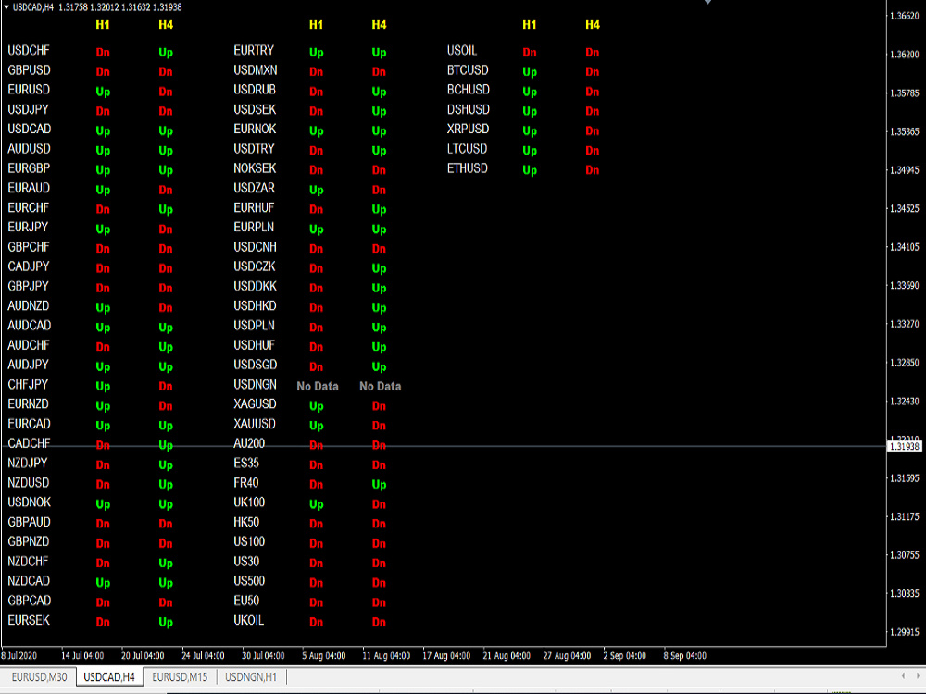Select the USDCAD,H4 chart tab

click(x=109, y=677)
